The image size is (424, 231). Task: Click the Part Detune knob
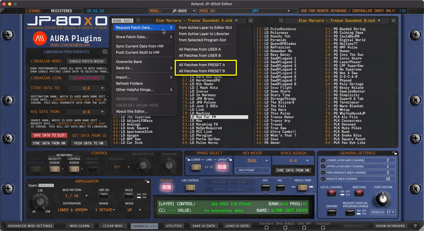[x=383, y=199]
